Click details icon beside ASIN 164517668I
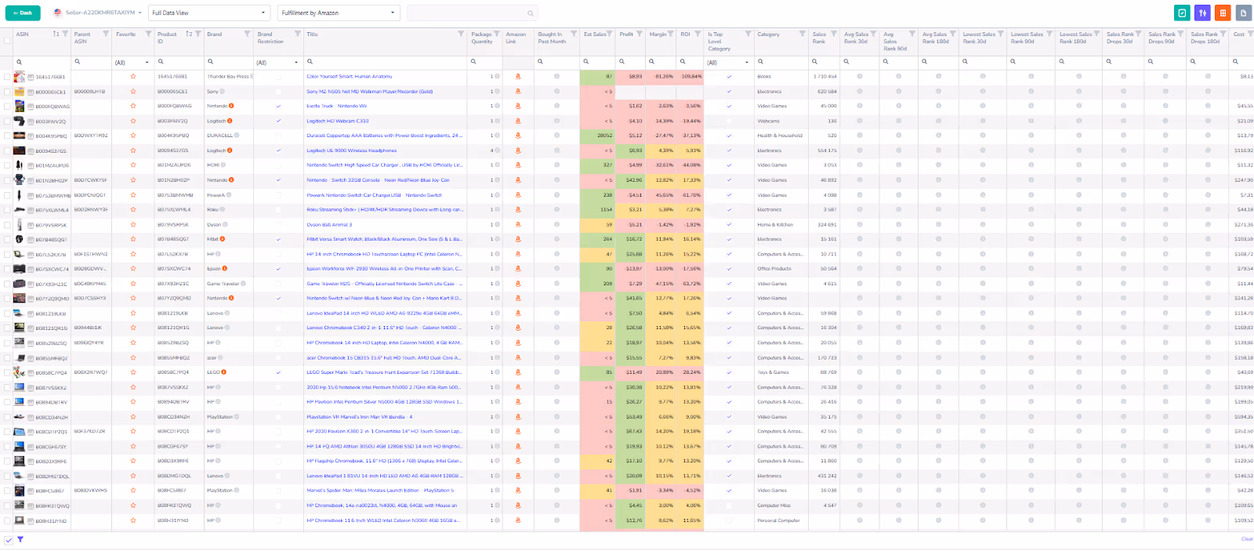The height and width of the screenshot is (551, 1254). pyautogui.click(x=31, y=77)
